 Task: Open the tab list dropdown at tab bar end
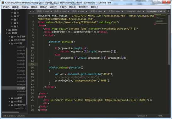168,11
